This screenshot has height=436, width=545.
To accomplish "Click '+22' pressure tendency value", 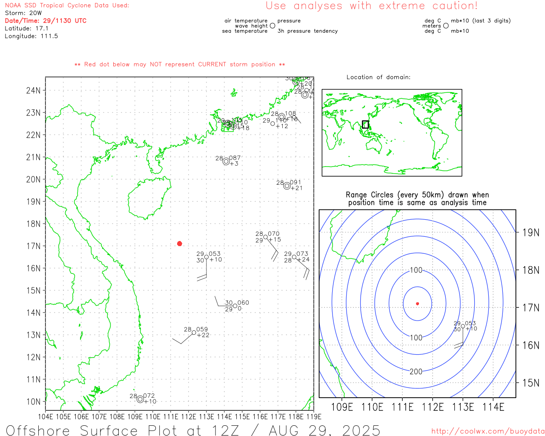I will coord(203,335).
